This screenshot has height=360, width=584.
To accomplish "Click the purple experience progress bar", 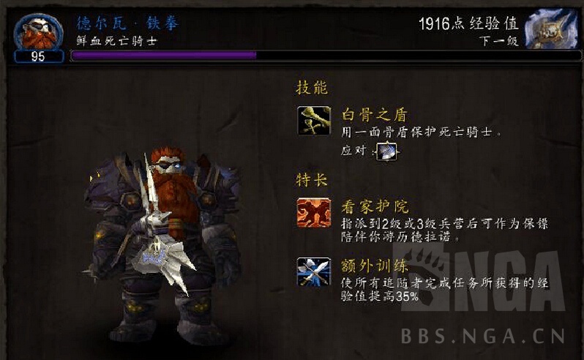I will [326, 56].
